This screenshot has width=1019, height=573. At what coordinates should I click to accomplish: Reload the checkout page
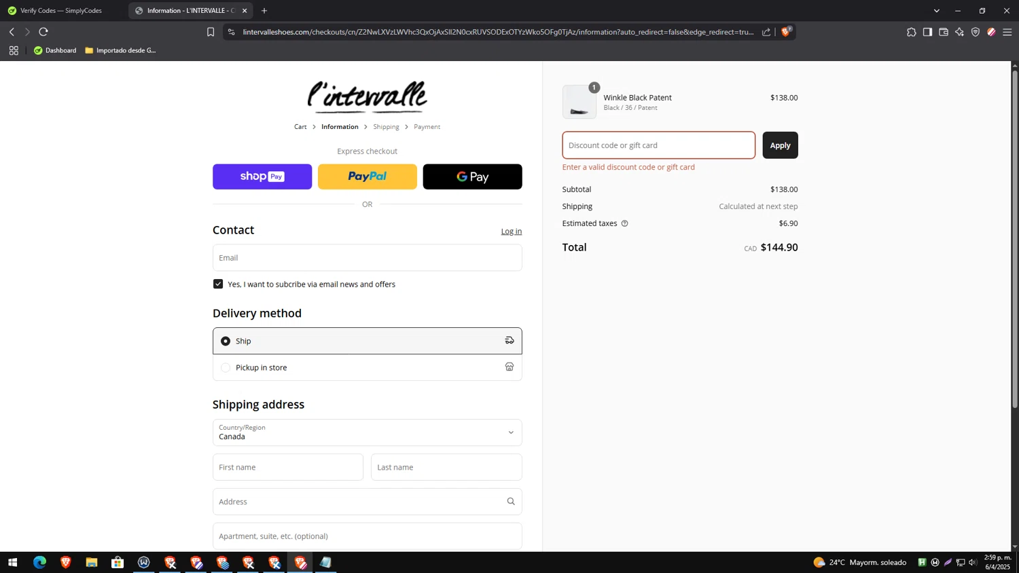[x=43, y=32]
